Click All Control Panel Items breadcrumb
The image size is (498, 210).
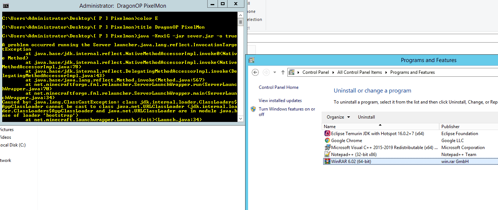[x=359, y=72]
